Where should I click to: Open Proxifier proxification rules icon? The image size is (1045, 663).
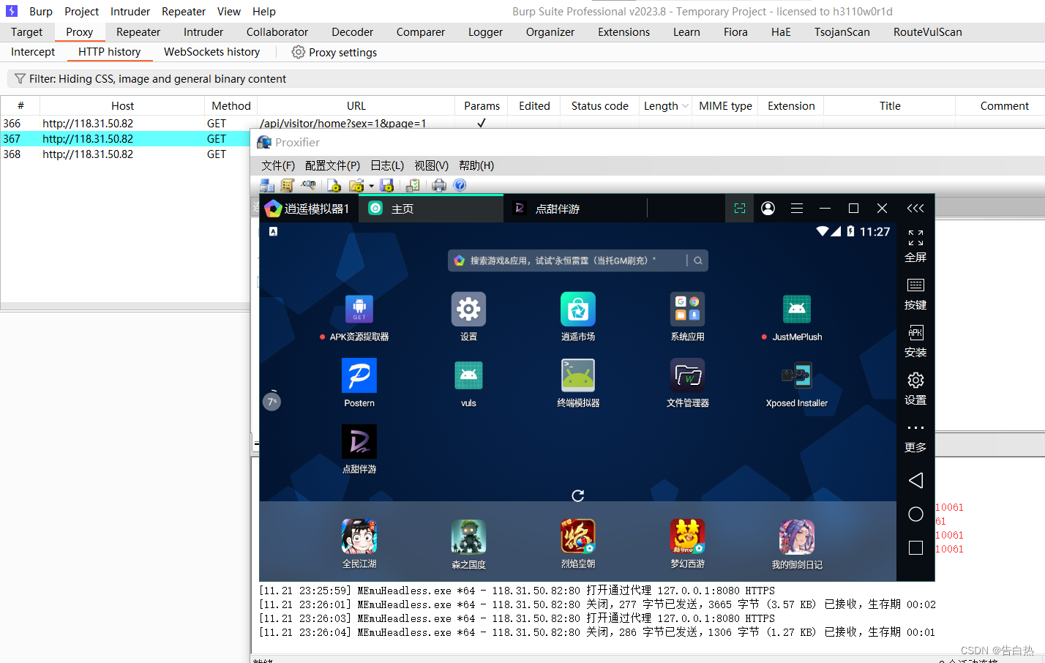[x=288, y=186]
